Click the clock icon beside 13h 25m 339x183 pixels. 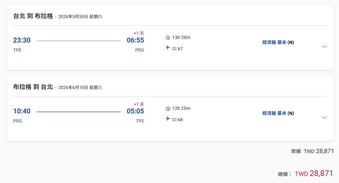168,38
